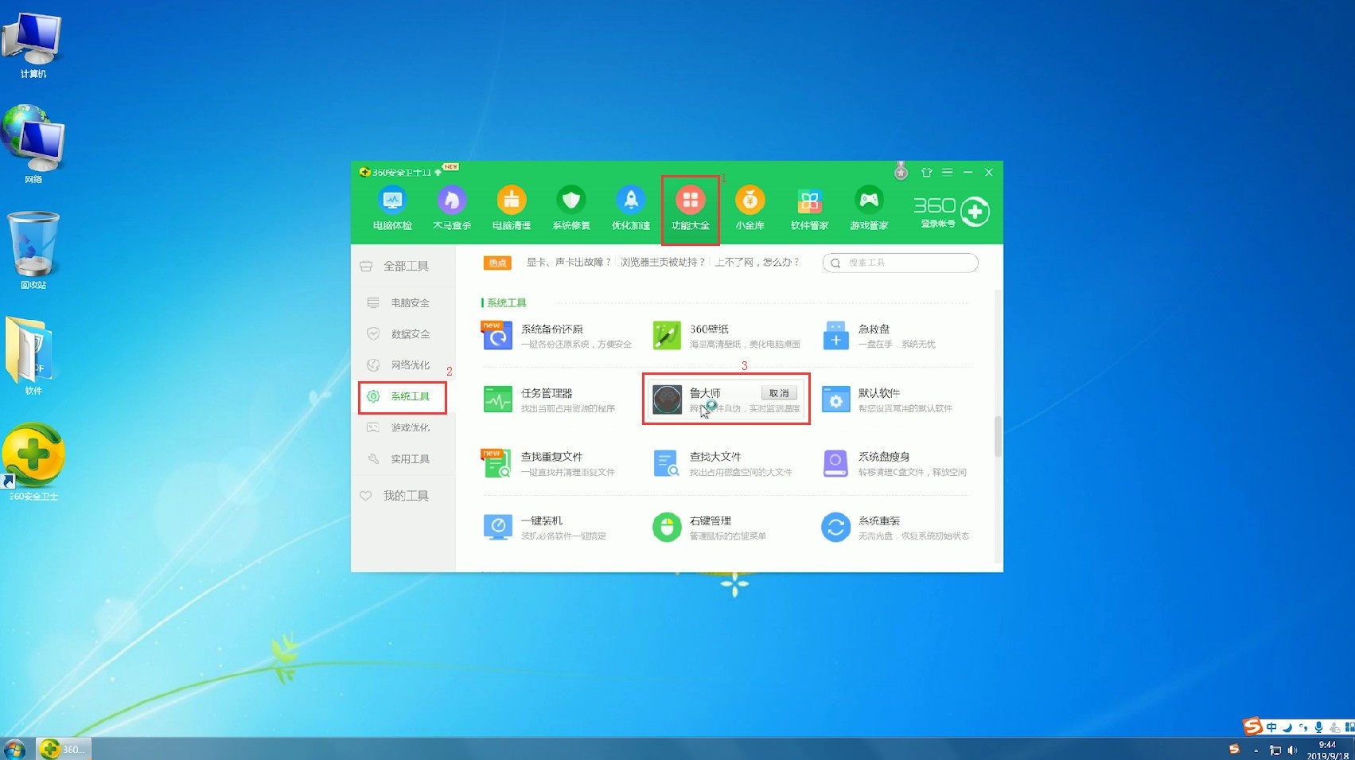The height and width of the screenshot is (760, 1355).
Task: Open the 电脑体检 checkup icon
Action: coord(392,201)
